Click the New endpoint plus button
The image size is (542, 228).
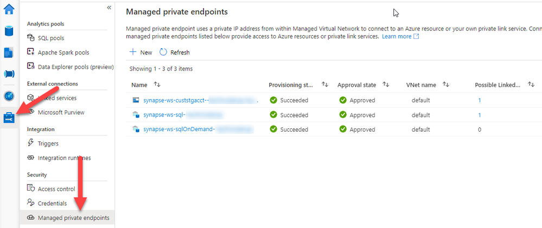coord(133,53)
